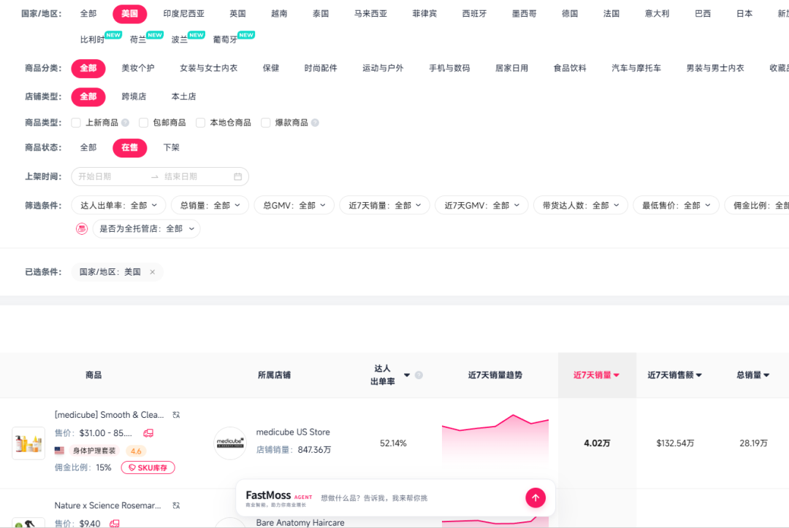Select 居家日用 category tab
789x528 pixels.
(x=511, y=69)
